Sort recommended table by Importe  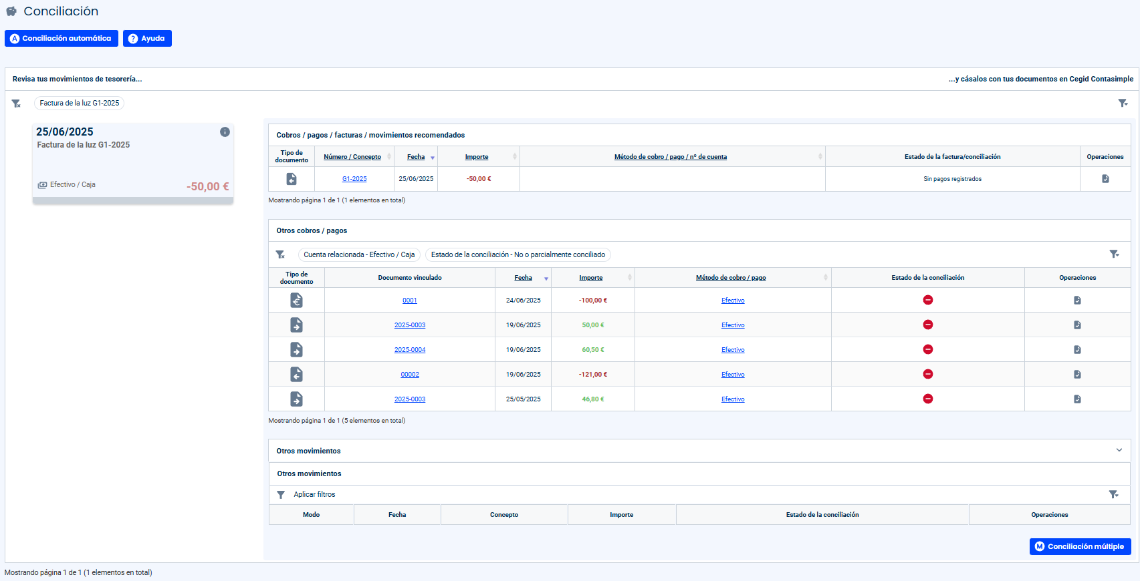(477, 157)
